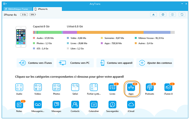Screen dimensions: 190x120
Task: Click the green Photos storage bar segment
Action: [x=49, y=32]
